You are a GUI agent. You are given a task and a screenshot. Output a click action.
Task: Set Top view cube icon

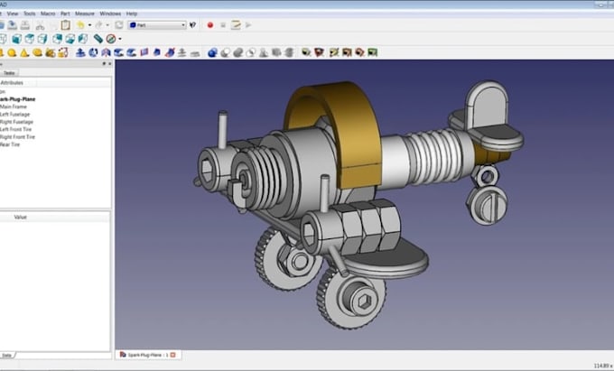click(x=30, y=39)
